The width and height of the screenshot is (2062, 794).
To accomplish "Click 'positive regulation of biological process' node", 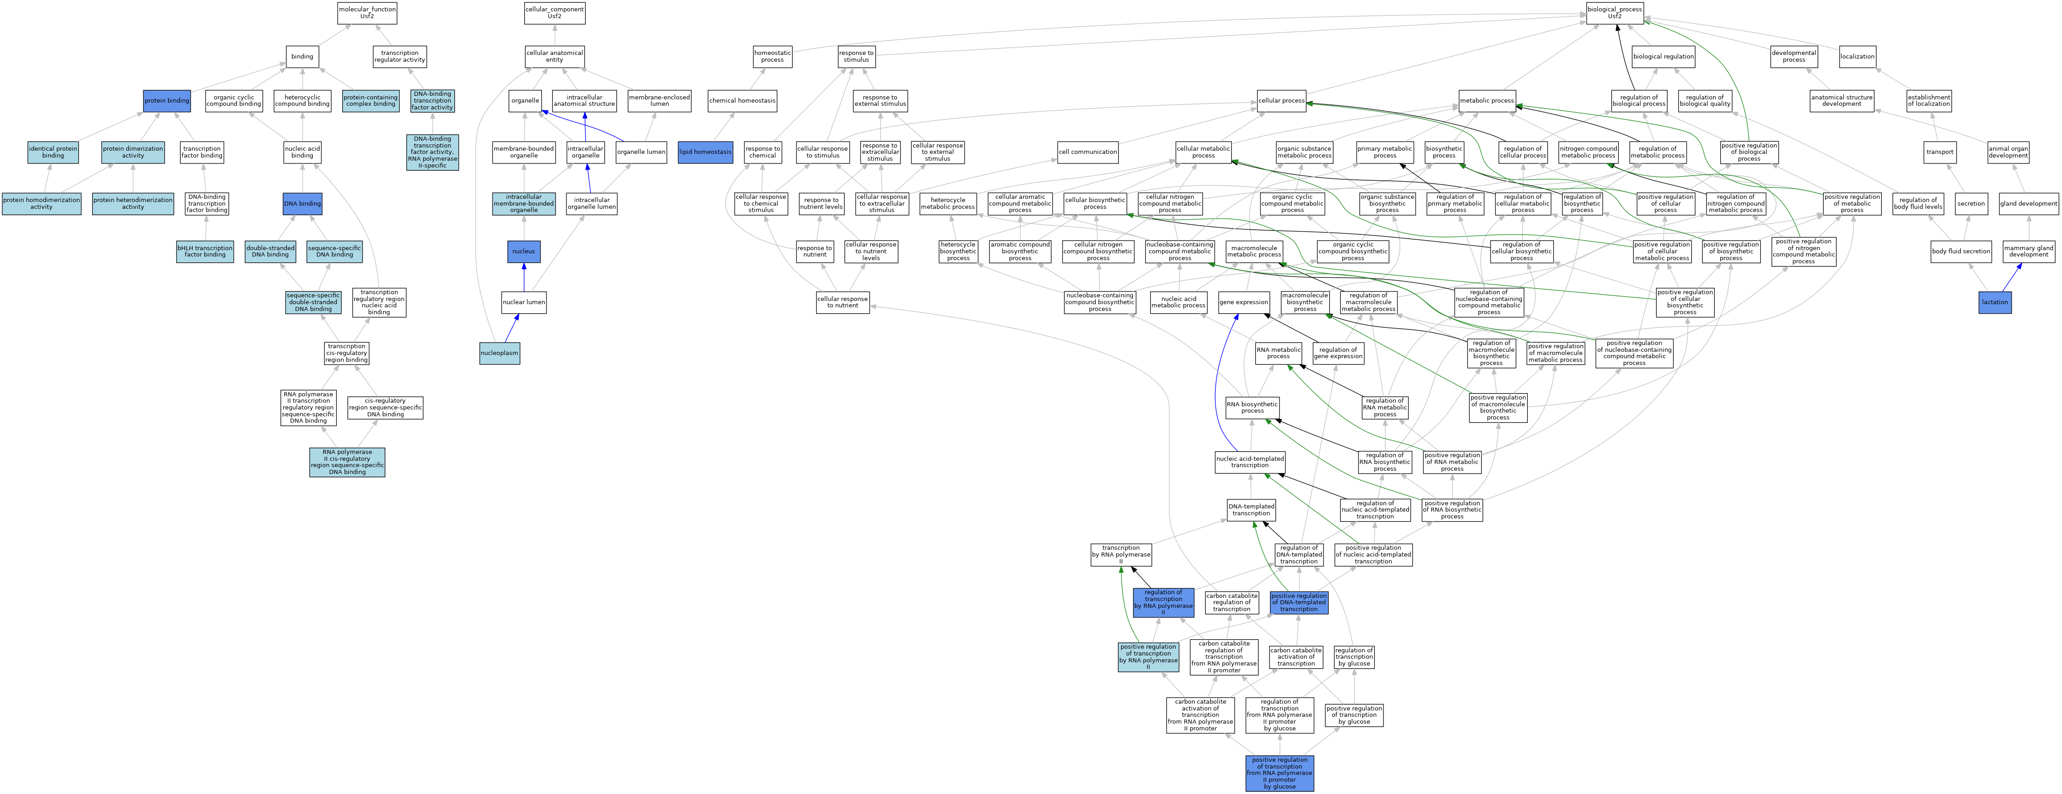I will [x=1749, y=152].
